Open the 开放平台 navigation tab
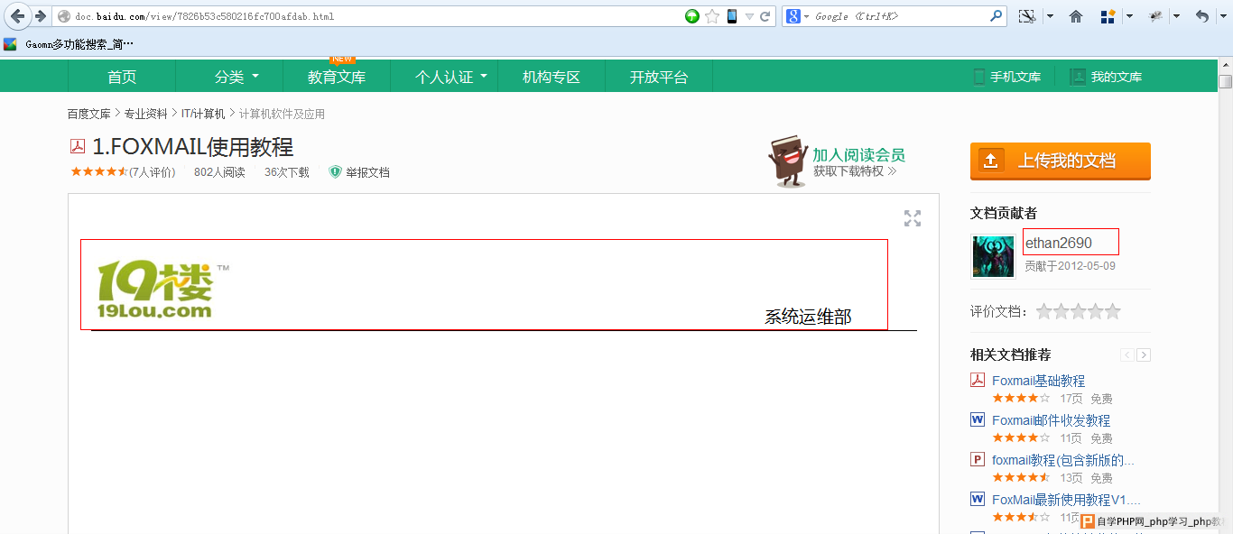 pyautogui.click(x=659, y=77)
